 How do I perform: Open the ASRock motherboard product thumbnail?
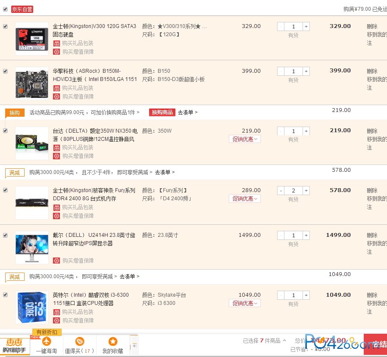tap(32, 84)
